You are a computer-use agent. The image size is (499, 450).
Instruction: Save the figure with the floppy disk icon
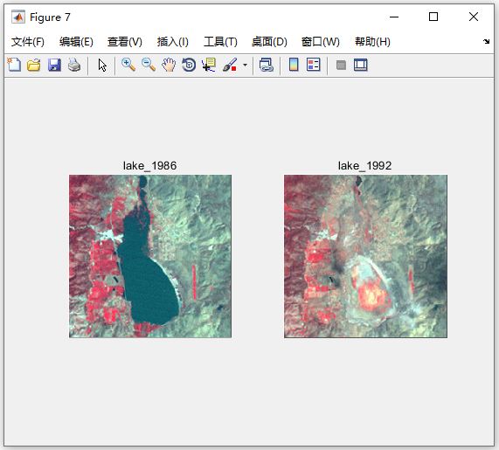pyautogui.click(x=54, y=65)
